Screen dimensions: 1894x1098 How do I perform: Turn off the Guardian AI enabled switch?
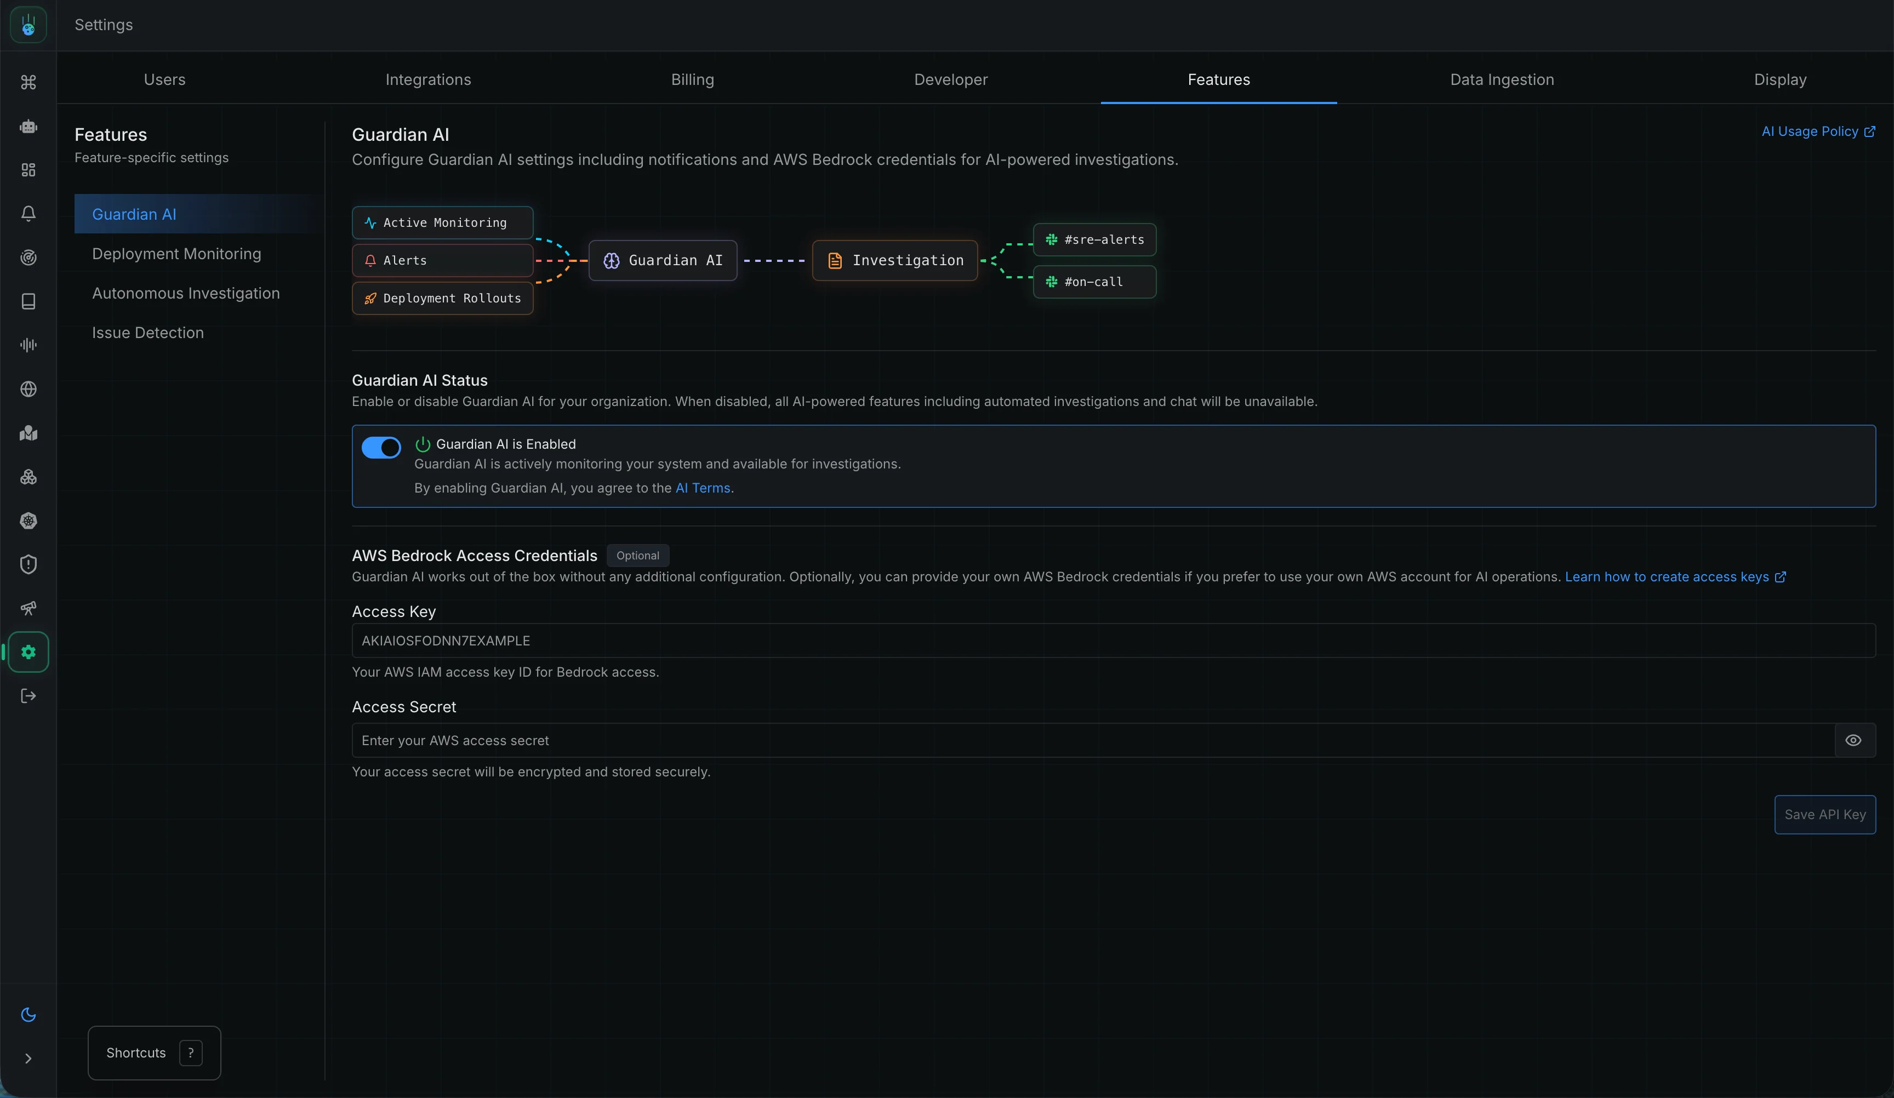coord(381,448)
